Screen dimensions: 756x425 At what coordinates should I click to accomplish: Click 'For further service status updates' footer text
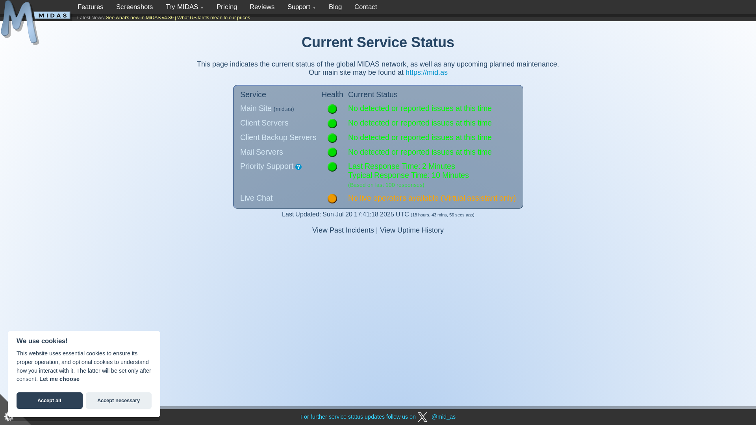pos(358,417)
